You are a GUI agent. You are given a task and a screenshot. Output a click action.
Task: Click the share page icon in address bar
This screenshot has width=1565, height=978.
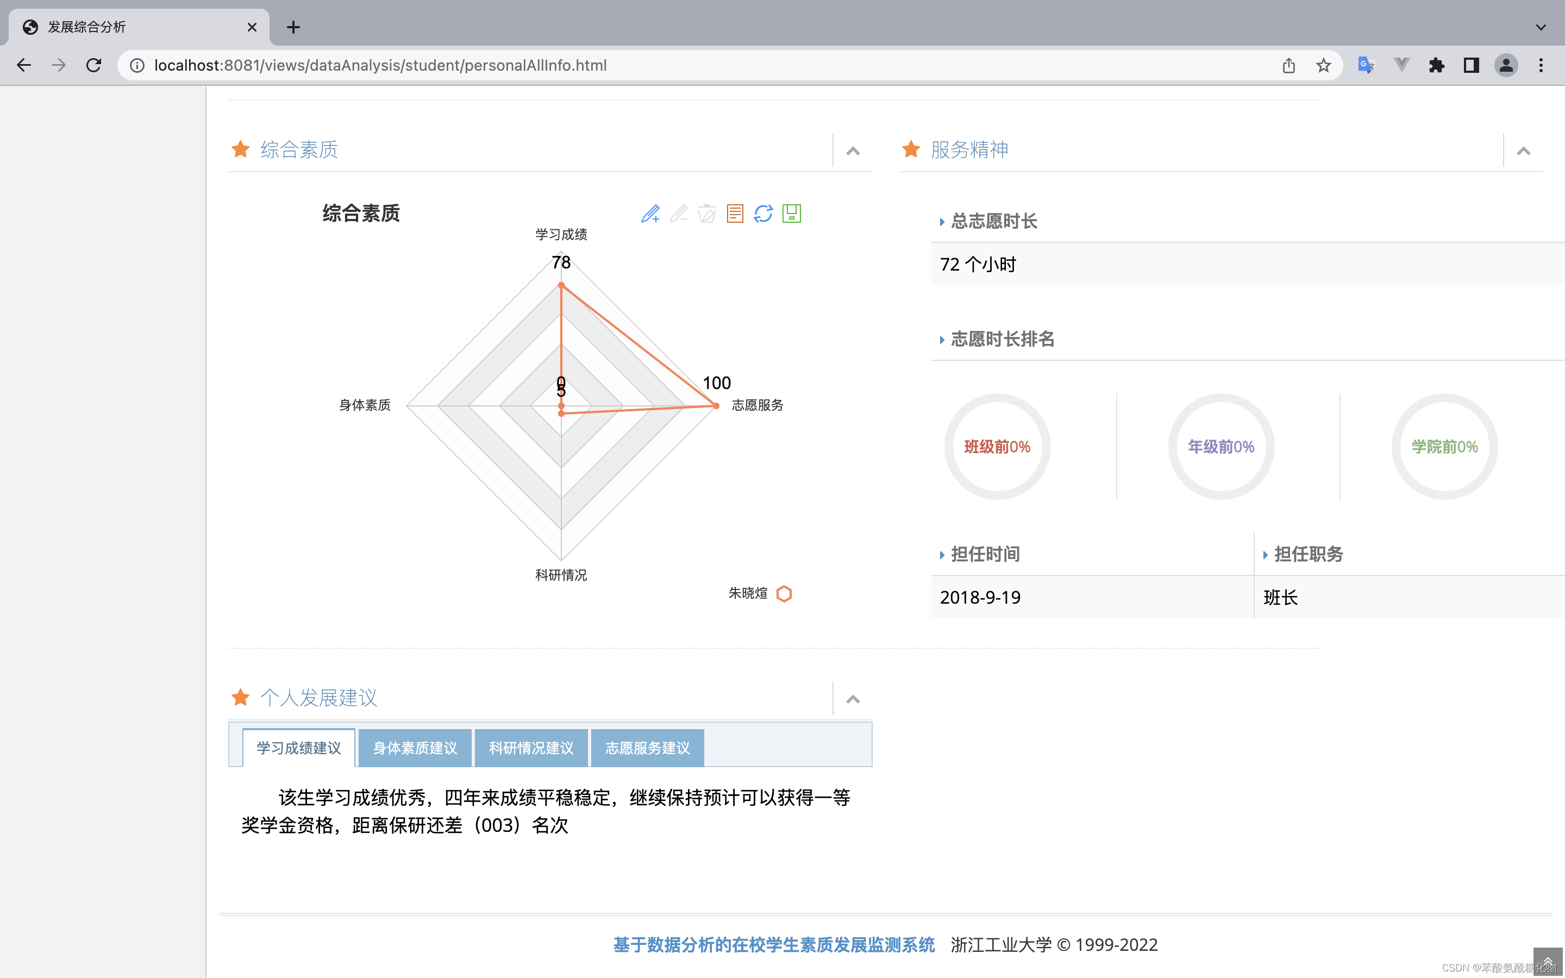1288,65
